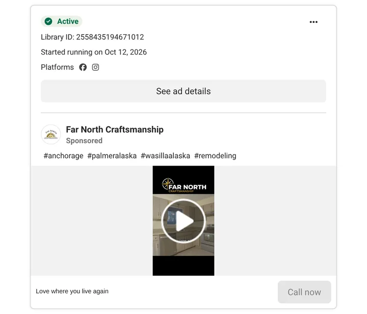Click the Far North logo in video
Viewport: 367px width, 314px height.
point(184,186)
